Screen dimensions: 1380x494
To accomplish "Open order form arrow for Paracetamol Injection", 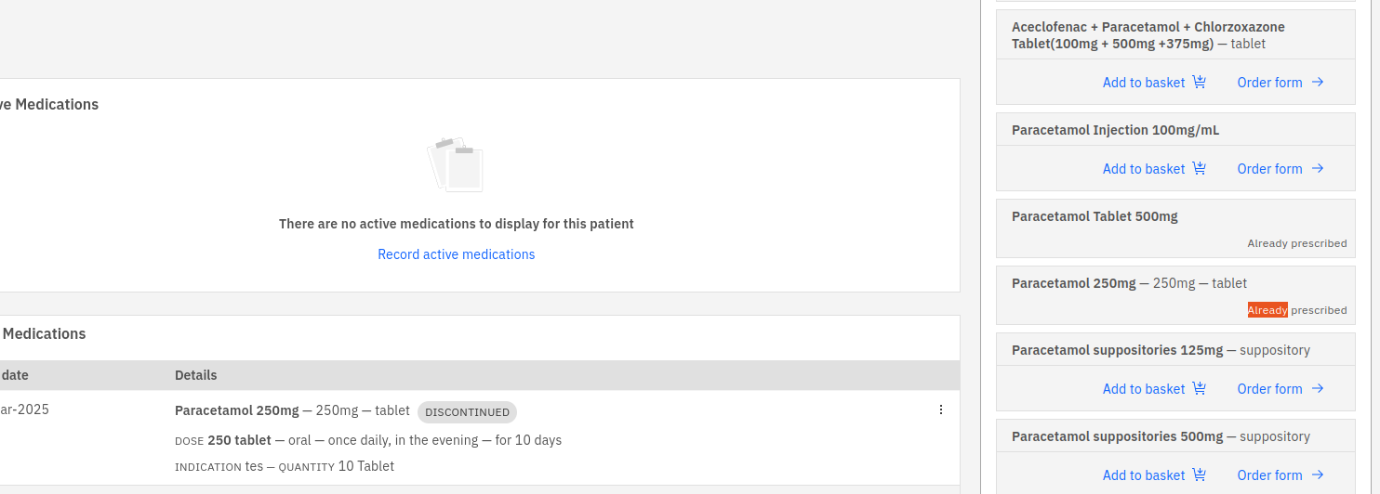I will (x=1318, y=168).
